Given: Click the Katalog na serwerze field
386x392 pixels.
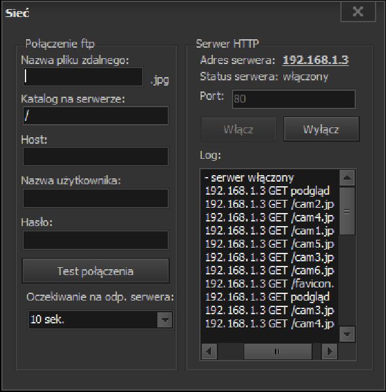Looking at the screenshot, I should 95,116.
